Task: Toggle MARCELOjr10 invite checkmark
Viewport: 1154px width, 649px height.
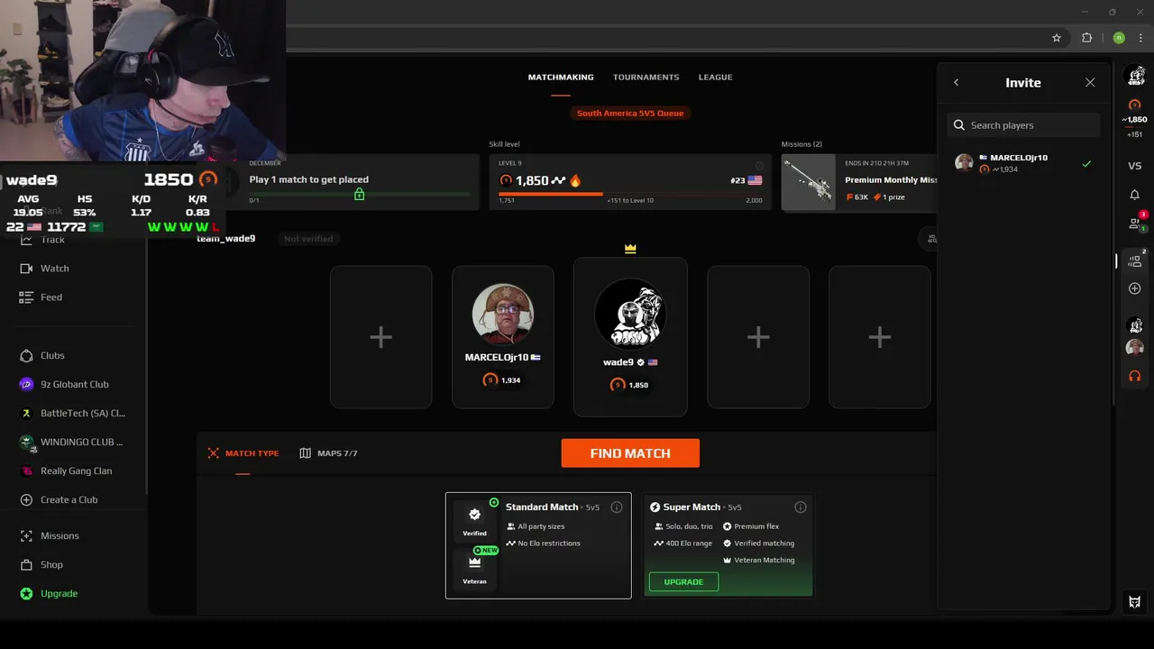Action: pos(1086,164)
